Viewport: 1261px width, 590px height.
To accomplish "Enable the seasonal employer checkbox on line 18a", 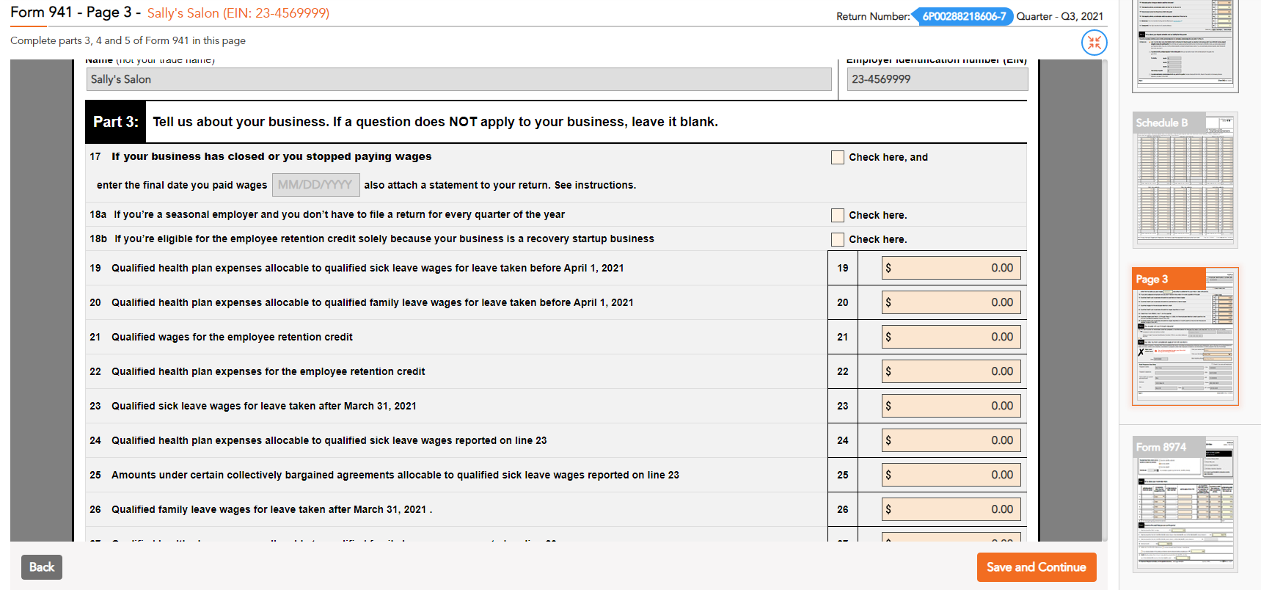I will [837, 215].
